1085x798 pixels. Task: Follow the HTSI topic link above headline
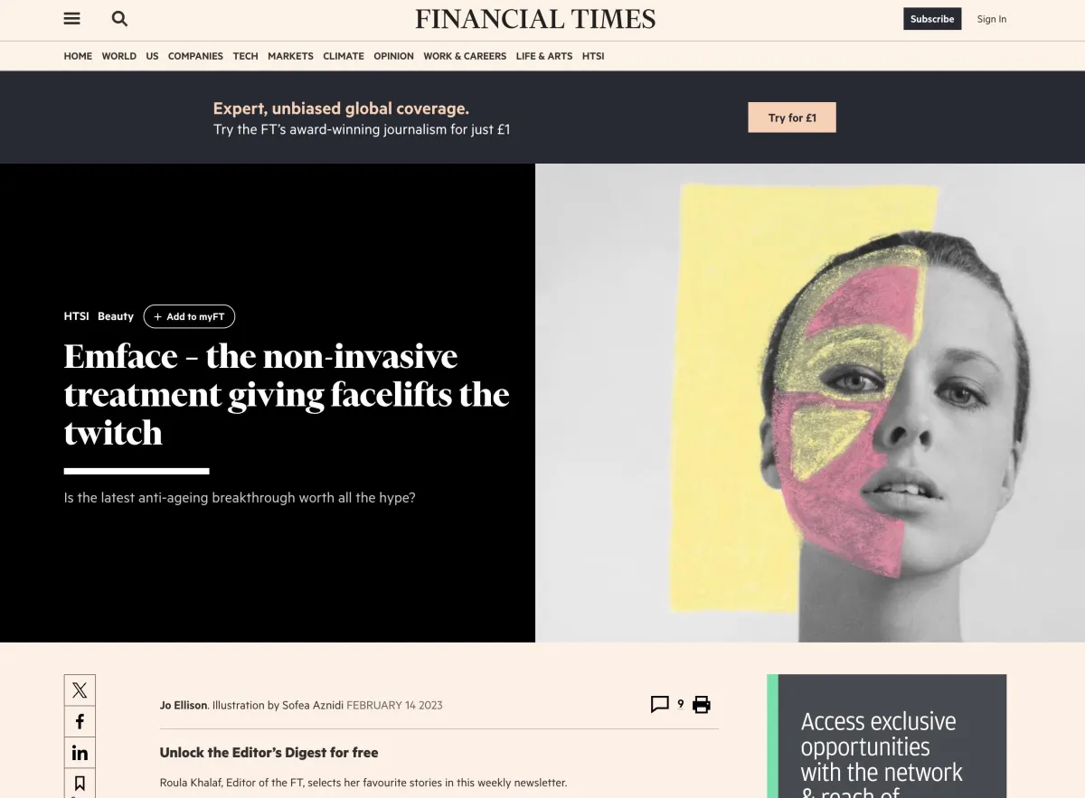click(x=77, y=316)
